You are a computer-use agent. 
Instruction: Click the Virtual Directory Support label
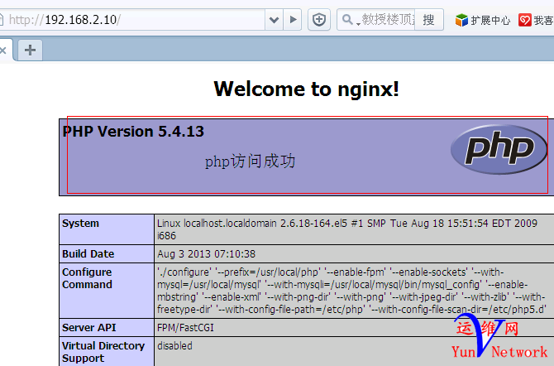[103, 352]
